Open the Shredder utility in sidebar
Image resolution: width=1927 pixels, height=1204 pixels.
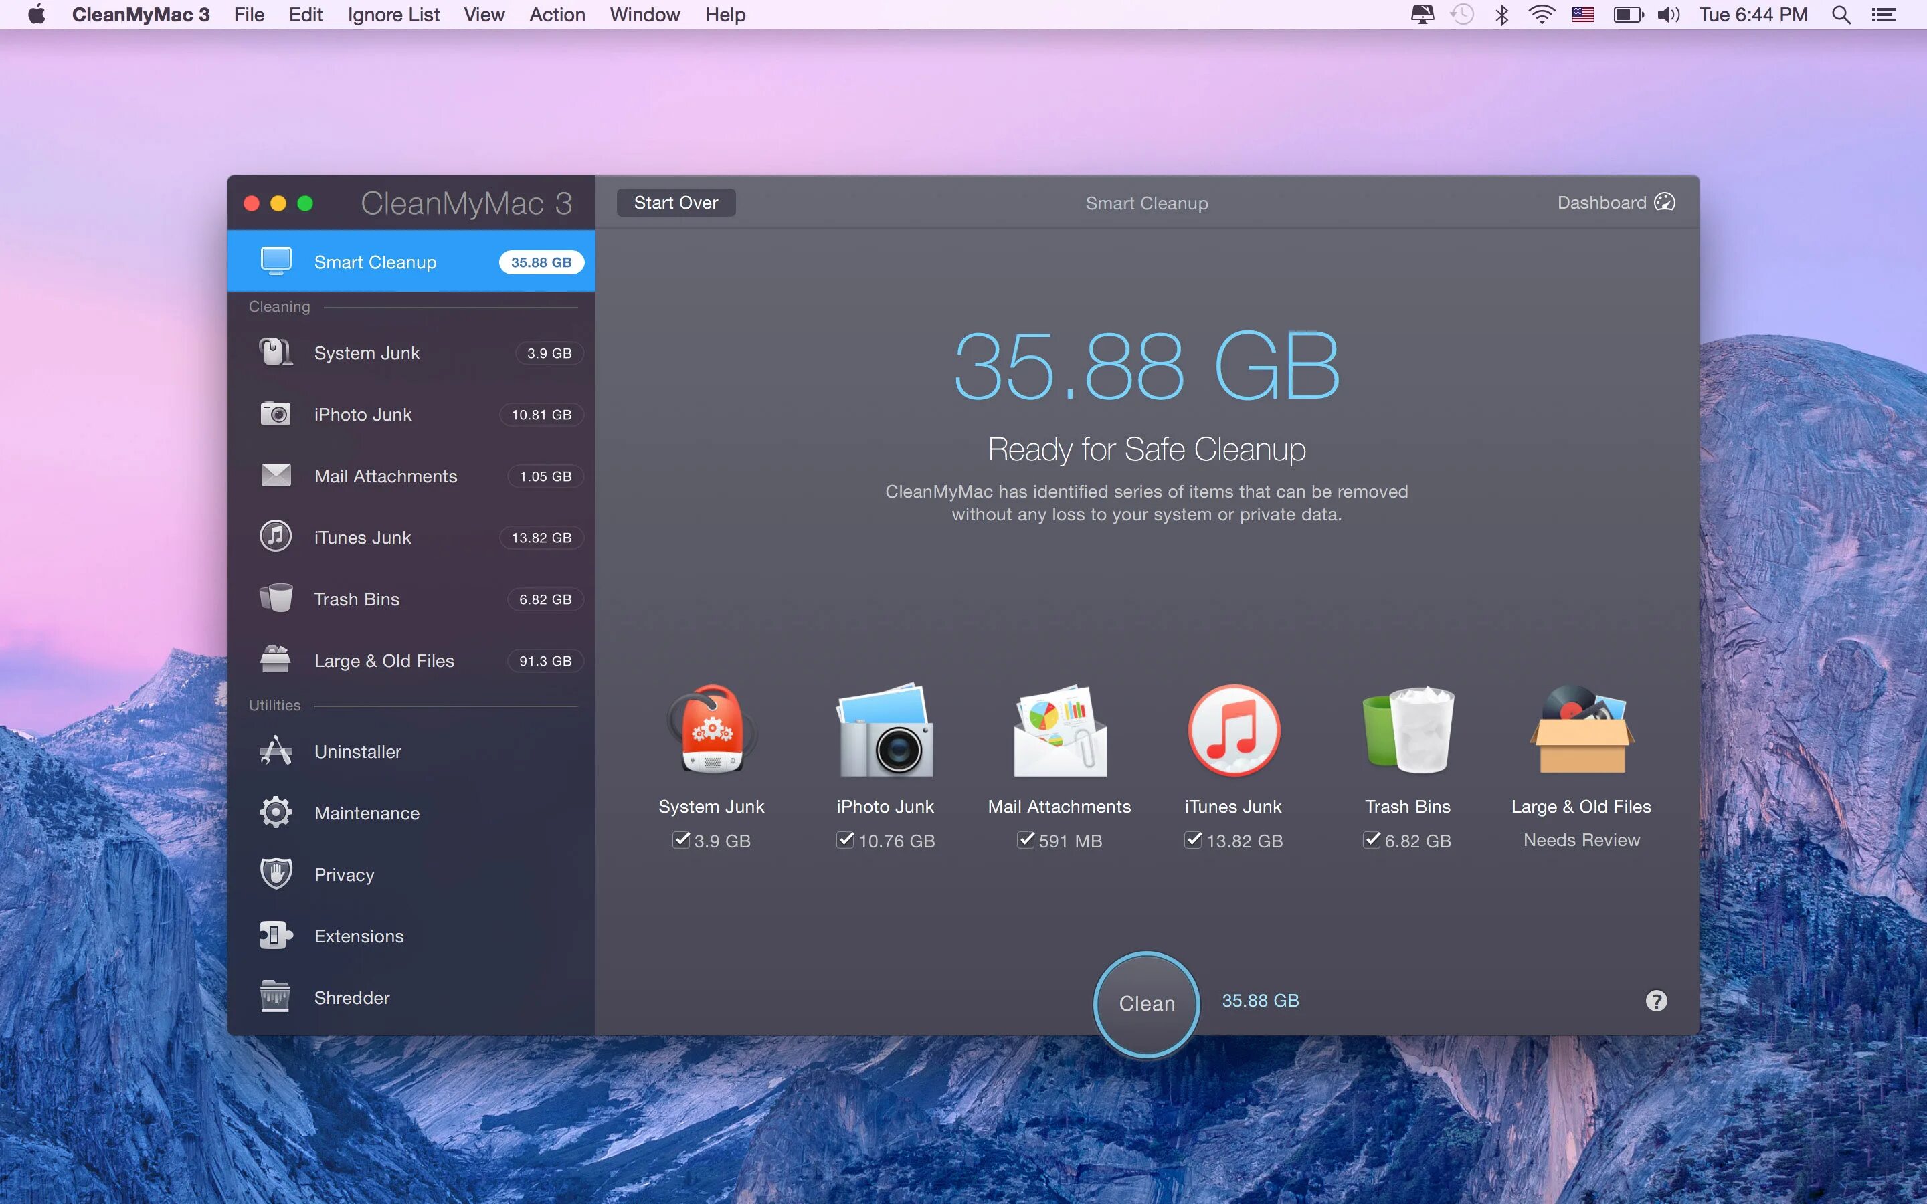tap(351, 998)
